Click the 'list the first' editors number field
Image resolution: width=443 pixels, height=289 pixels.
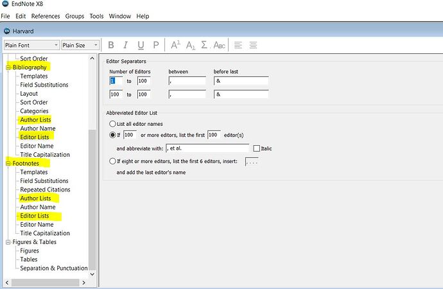pyautogui.click(x=214, y=135)
